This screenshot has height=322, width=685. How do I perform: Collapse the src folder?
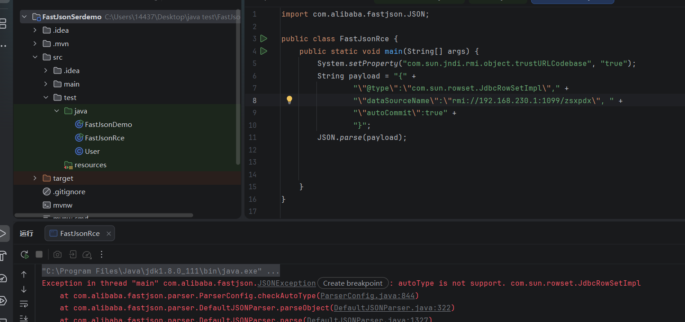(35, 57)
